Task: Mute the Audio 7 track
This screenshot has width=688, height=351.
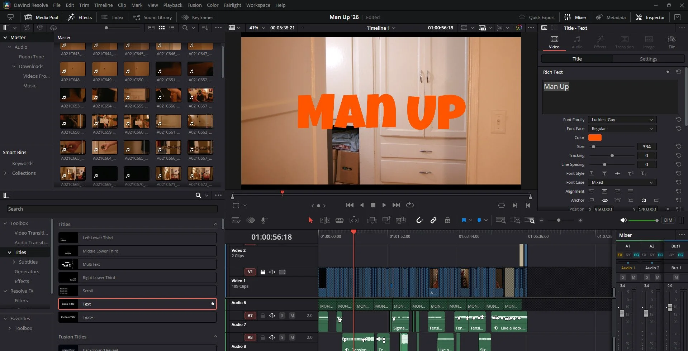Action: 292,316
